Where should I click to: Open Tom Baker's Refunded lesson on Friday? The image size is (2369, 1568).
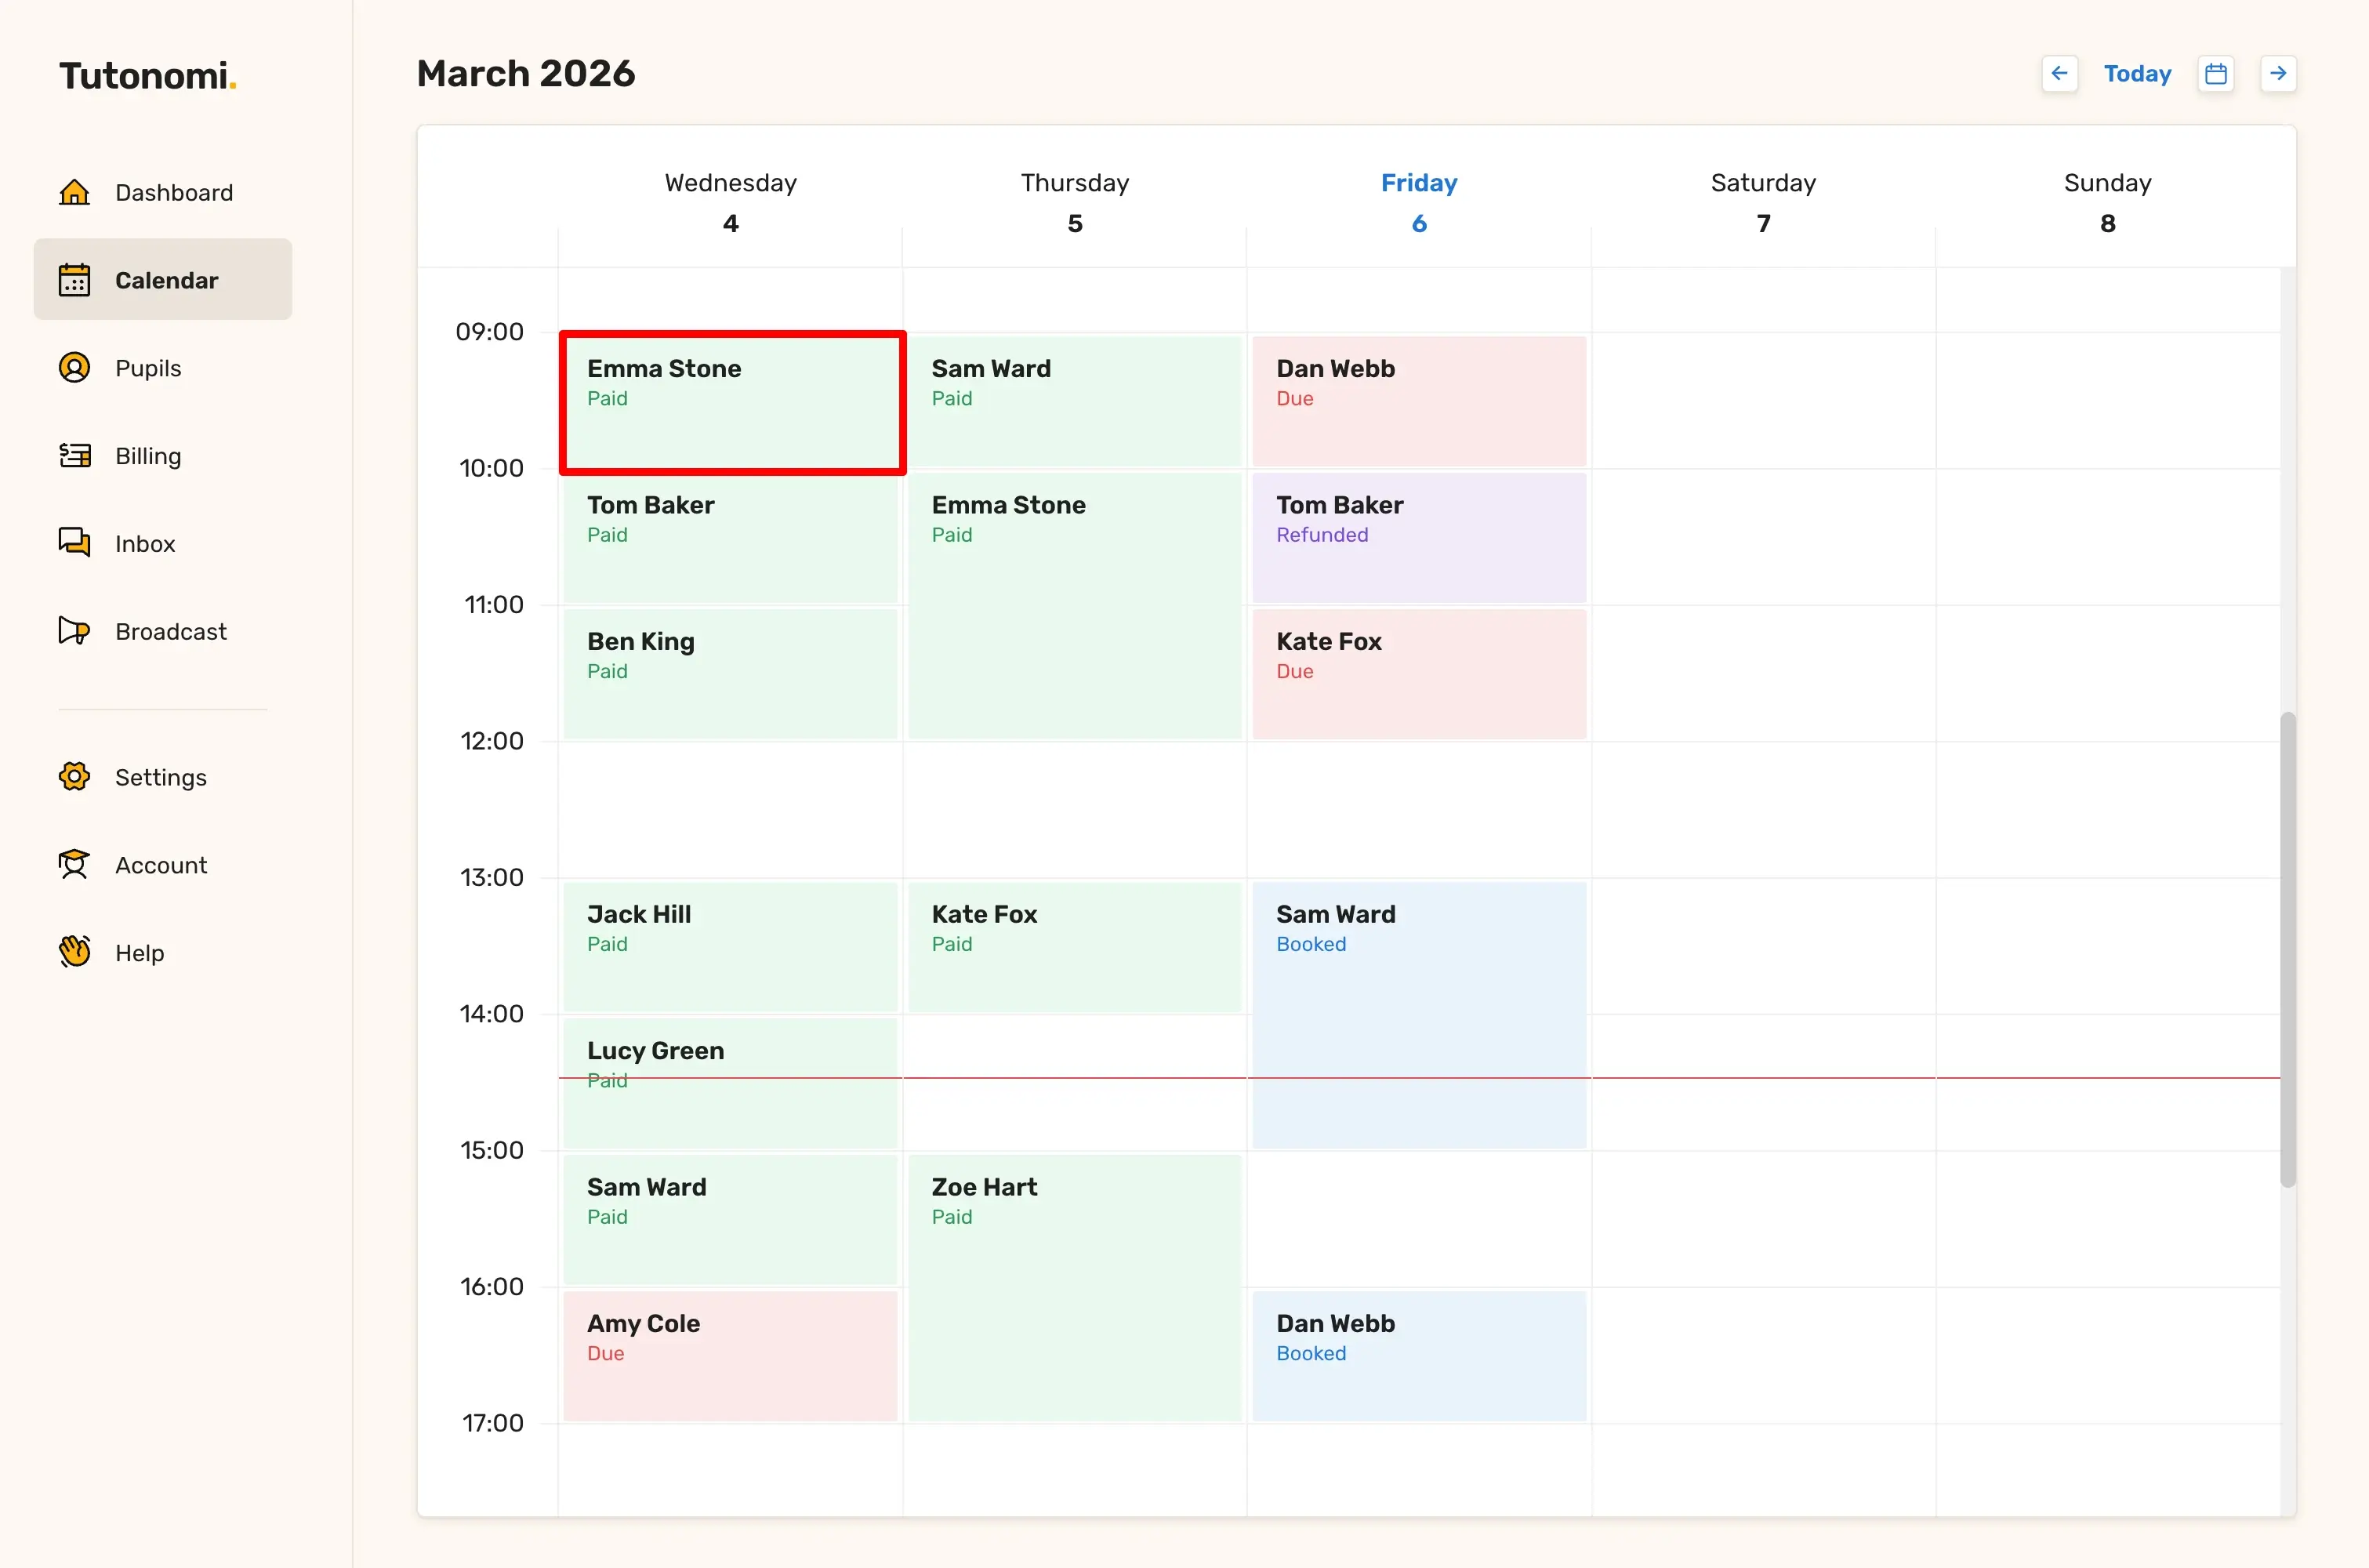pyautogui.click(x=1418, y=538)
